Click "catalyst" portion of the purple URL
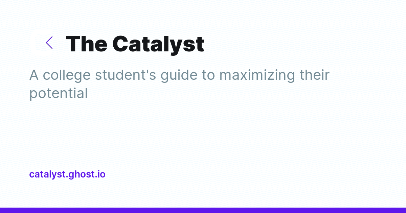Viewport: 406px width, 213px height. [x=47, y=174]
